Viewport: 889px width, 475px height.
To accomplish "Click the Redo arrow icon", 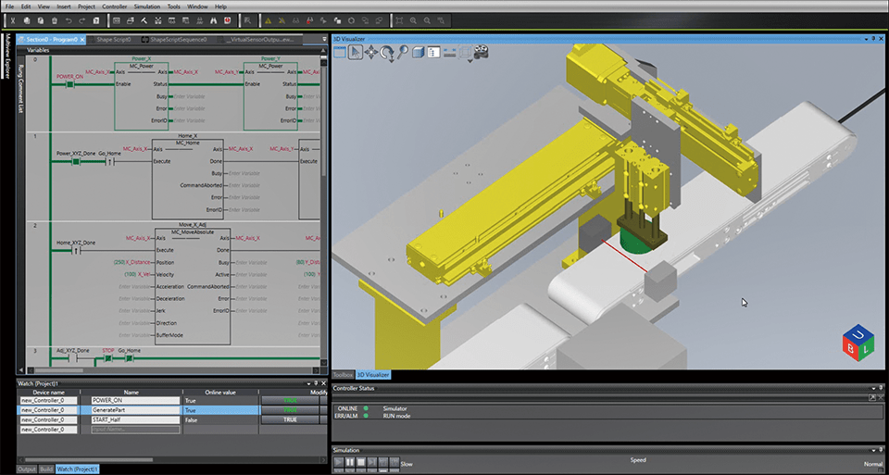I will coord(82,20).
